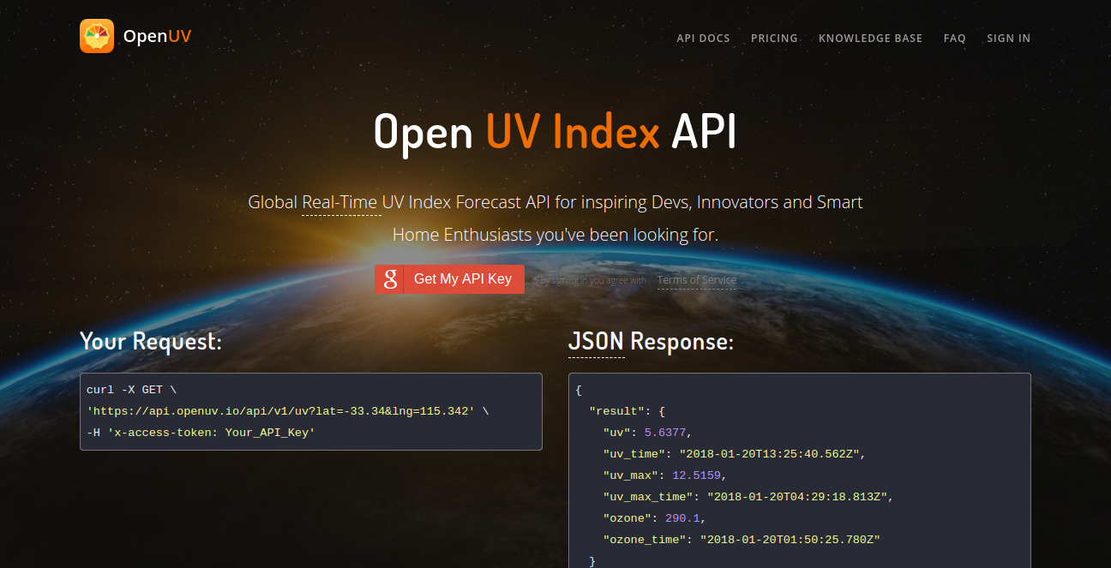Go to the Pricing page

(x=774, y=39)
